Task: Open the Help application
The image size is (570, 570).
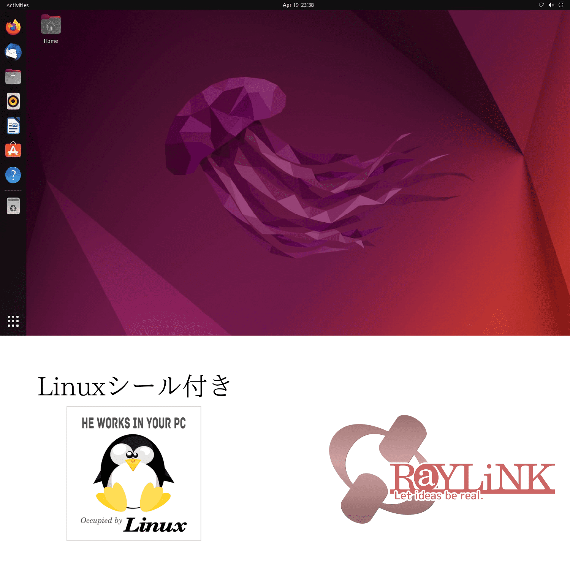Action: [x=13, y=175]
